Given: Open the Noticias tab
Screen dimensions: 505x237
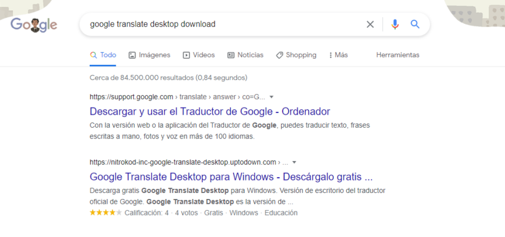Looking at the screenshot, I should pos(245,55).
